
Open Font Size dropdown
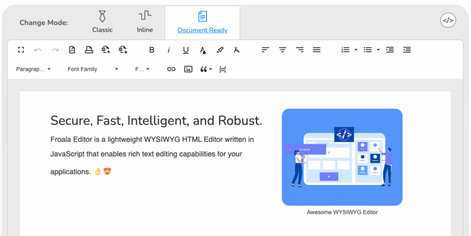click(x=143, y=69)
